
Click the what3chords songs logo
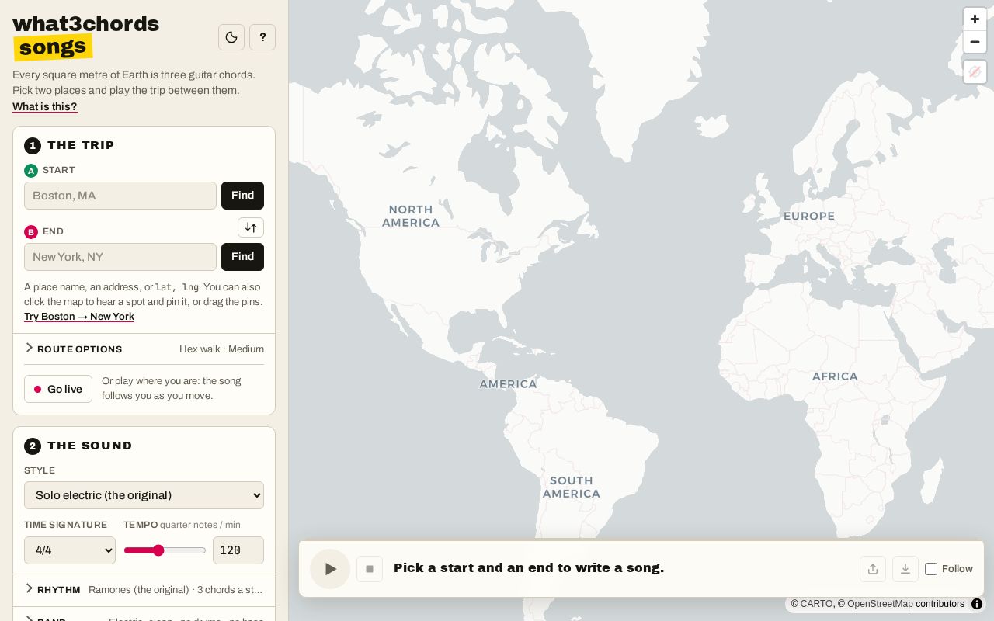coord(85,36)
